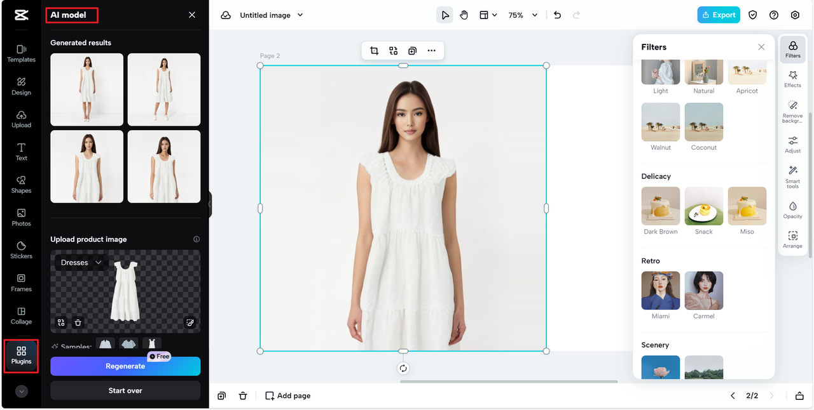Apply the Walnut filter
814x410 pixels.
(x=661, y=122)
